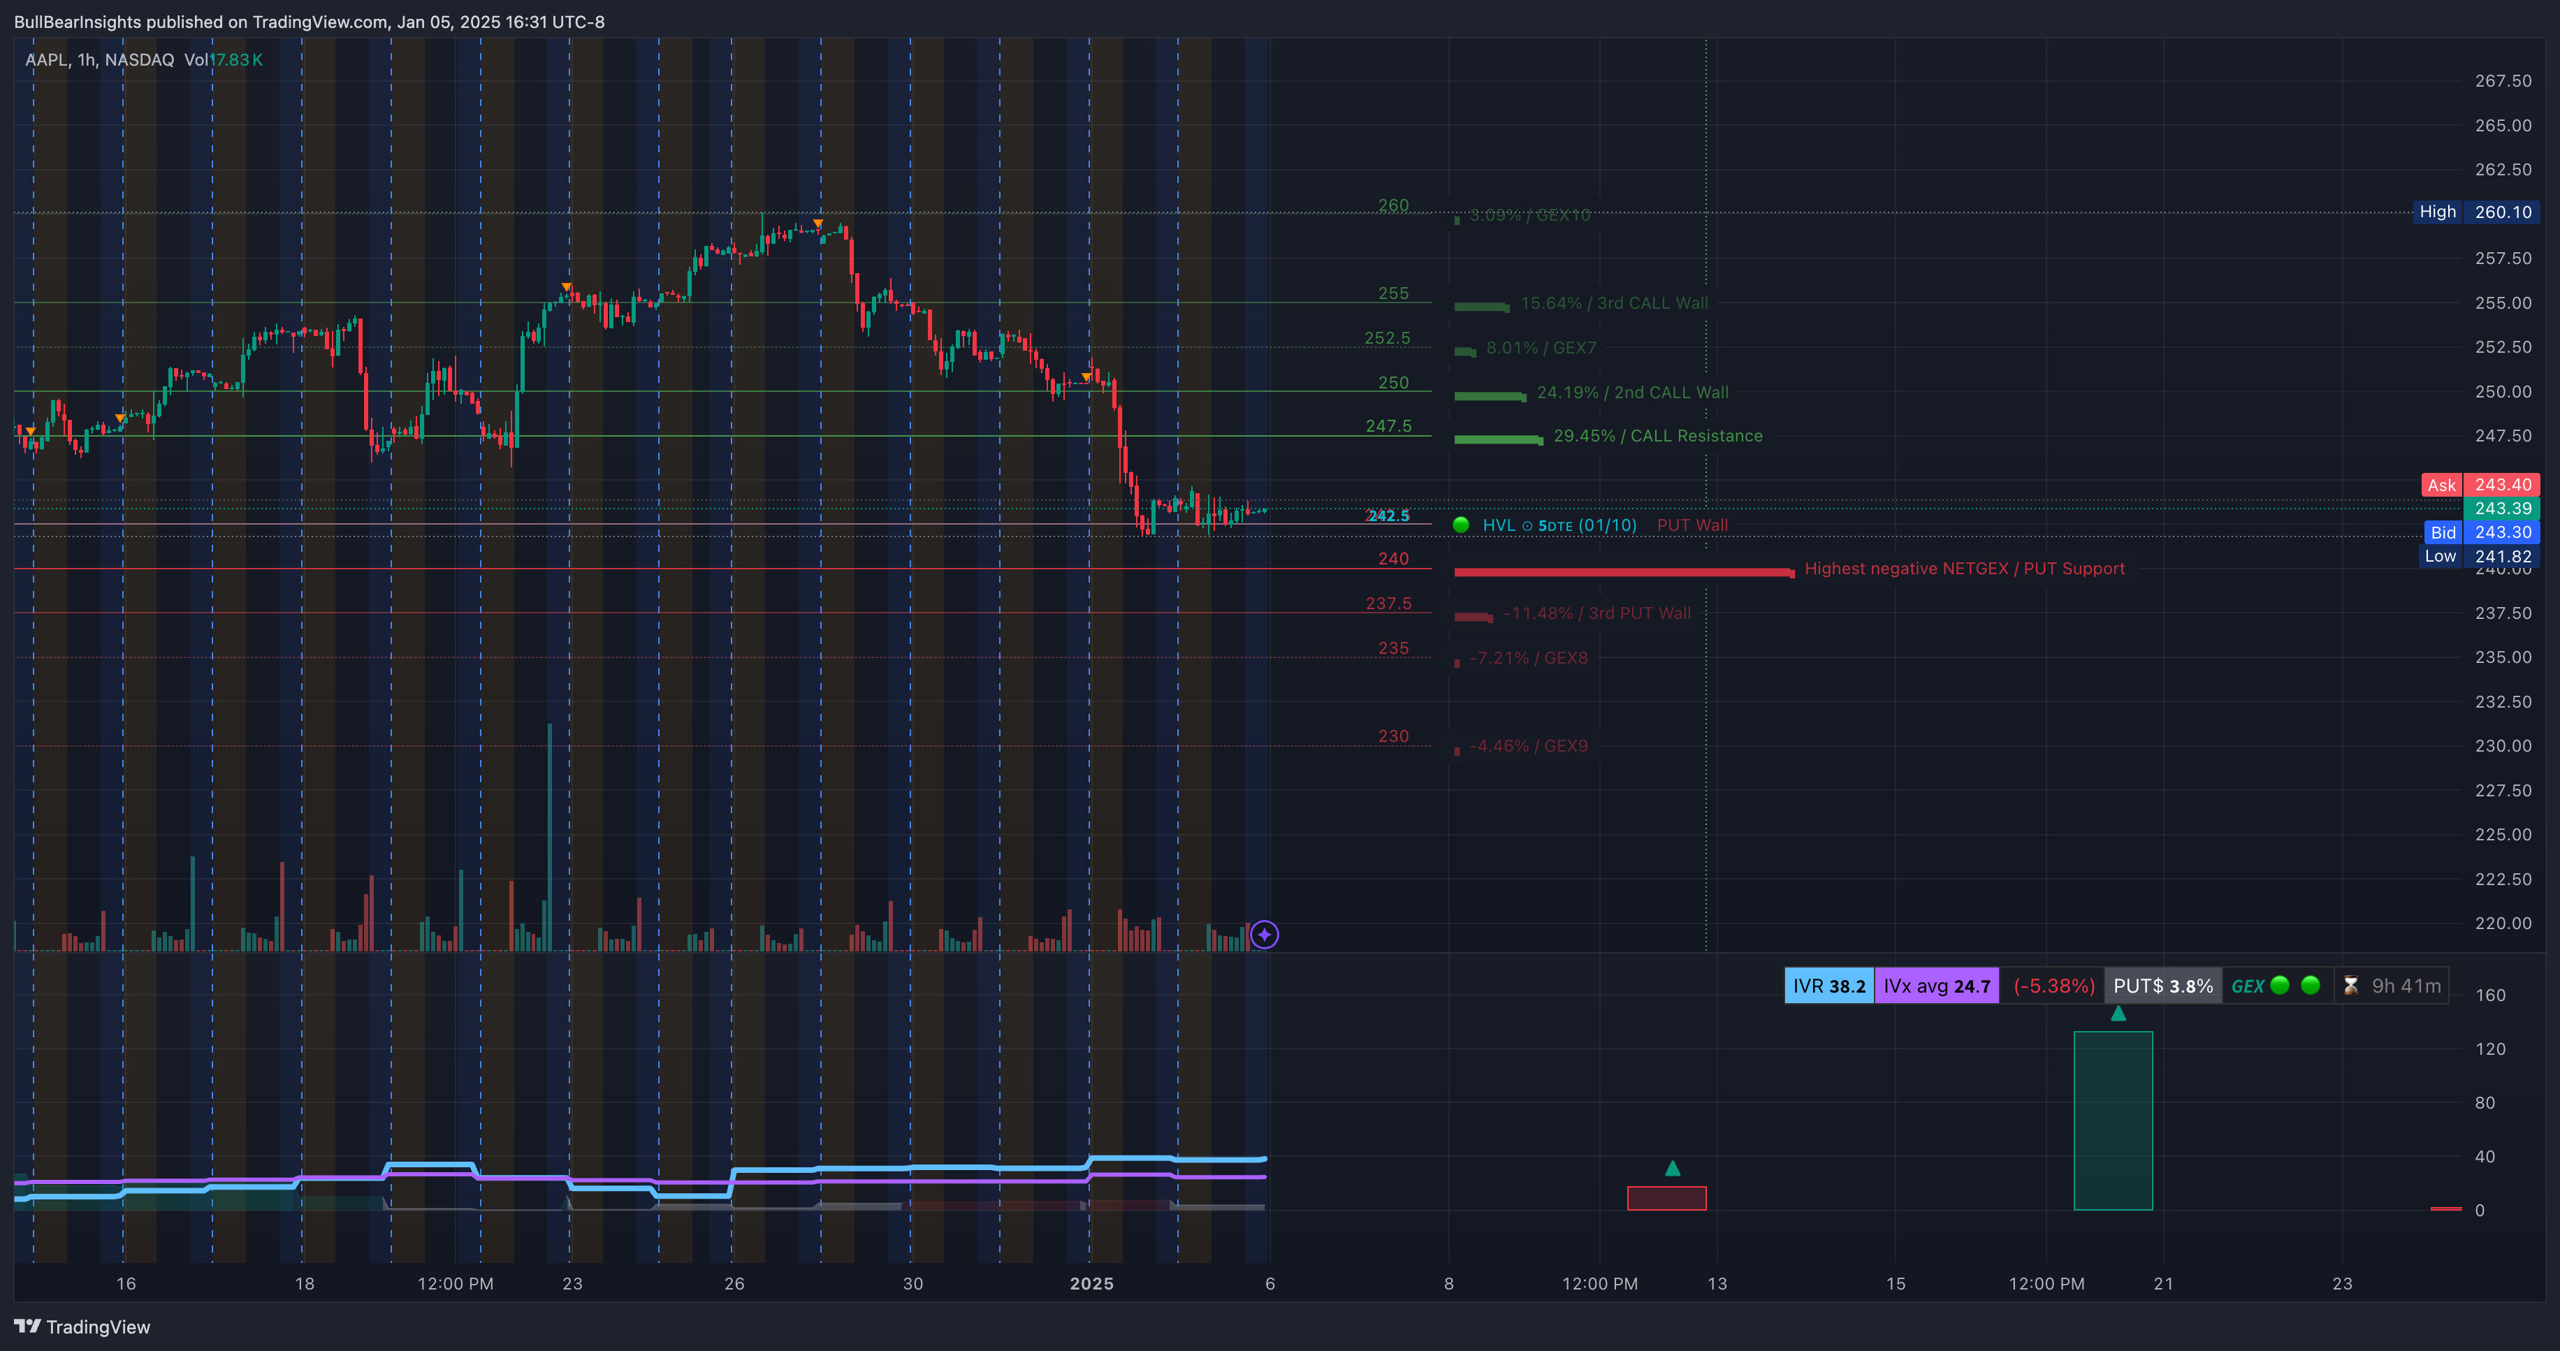Click the Bid 243.30 price label
The height and width of the screenshot is (1351, 2560).
[x=2480, y=532]
